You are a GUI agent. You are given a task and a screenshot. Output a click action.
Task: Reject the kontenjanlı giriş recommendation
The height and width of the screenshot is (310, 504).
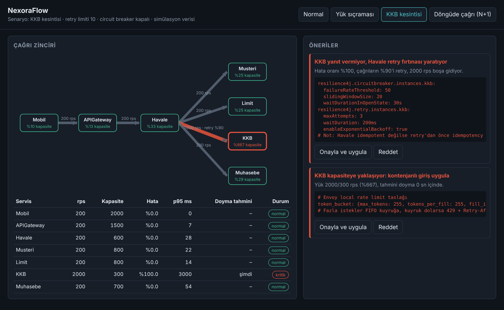(388, 227)
